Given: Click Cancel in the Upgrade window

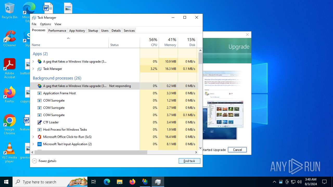Looking at the screenshot, I should 237,150.
